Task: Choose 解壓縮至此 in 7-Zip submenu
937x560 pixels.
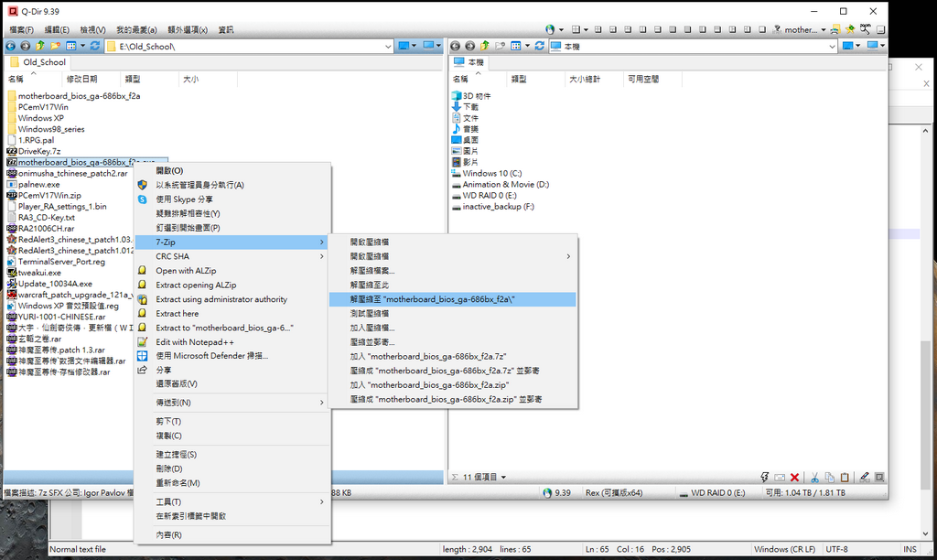Action: tap(453, 285)
